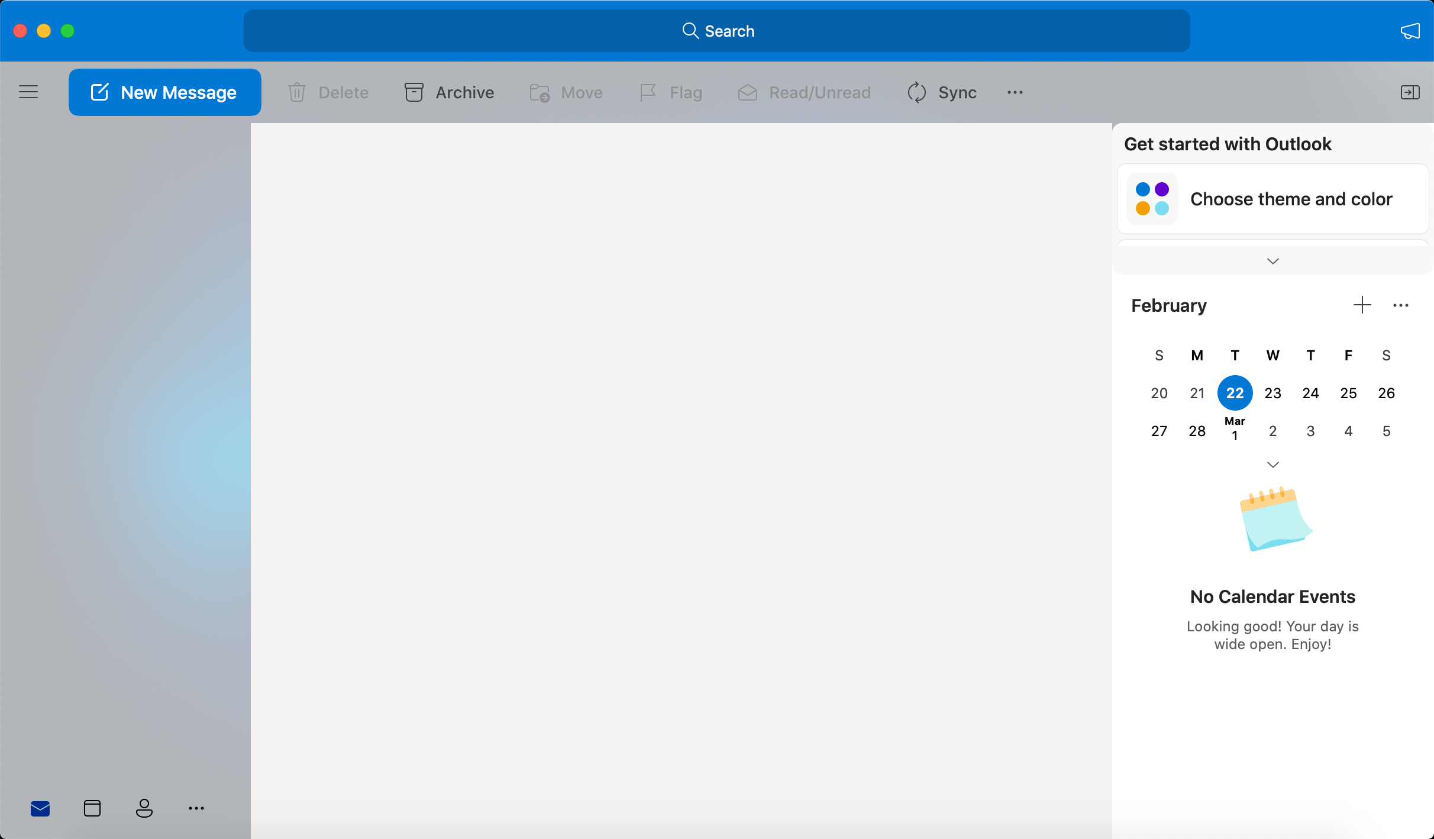
Task: Select February 28 in the calendar
Action: coord(1197,431)
